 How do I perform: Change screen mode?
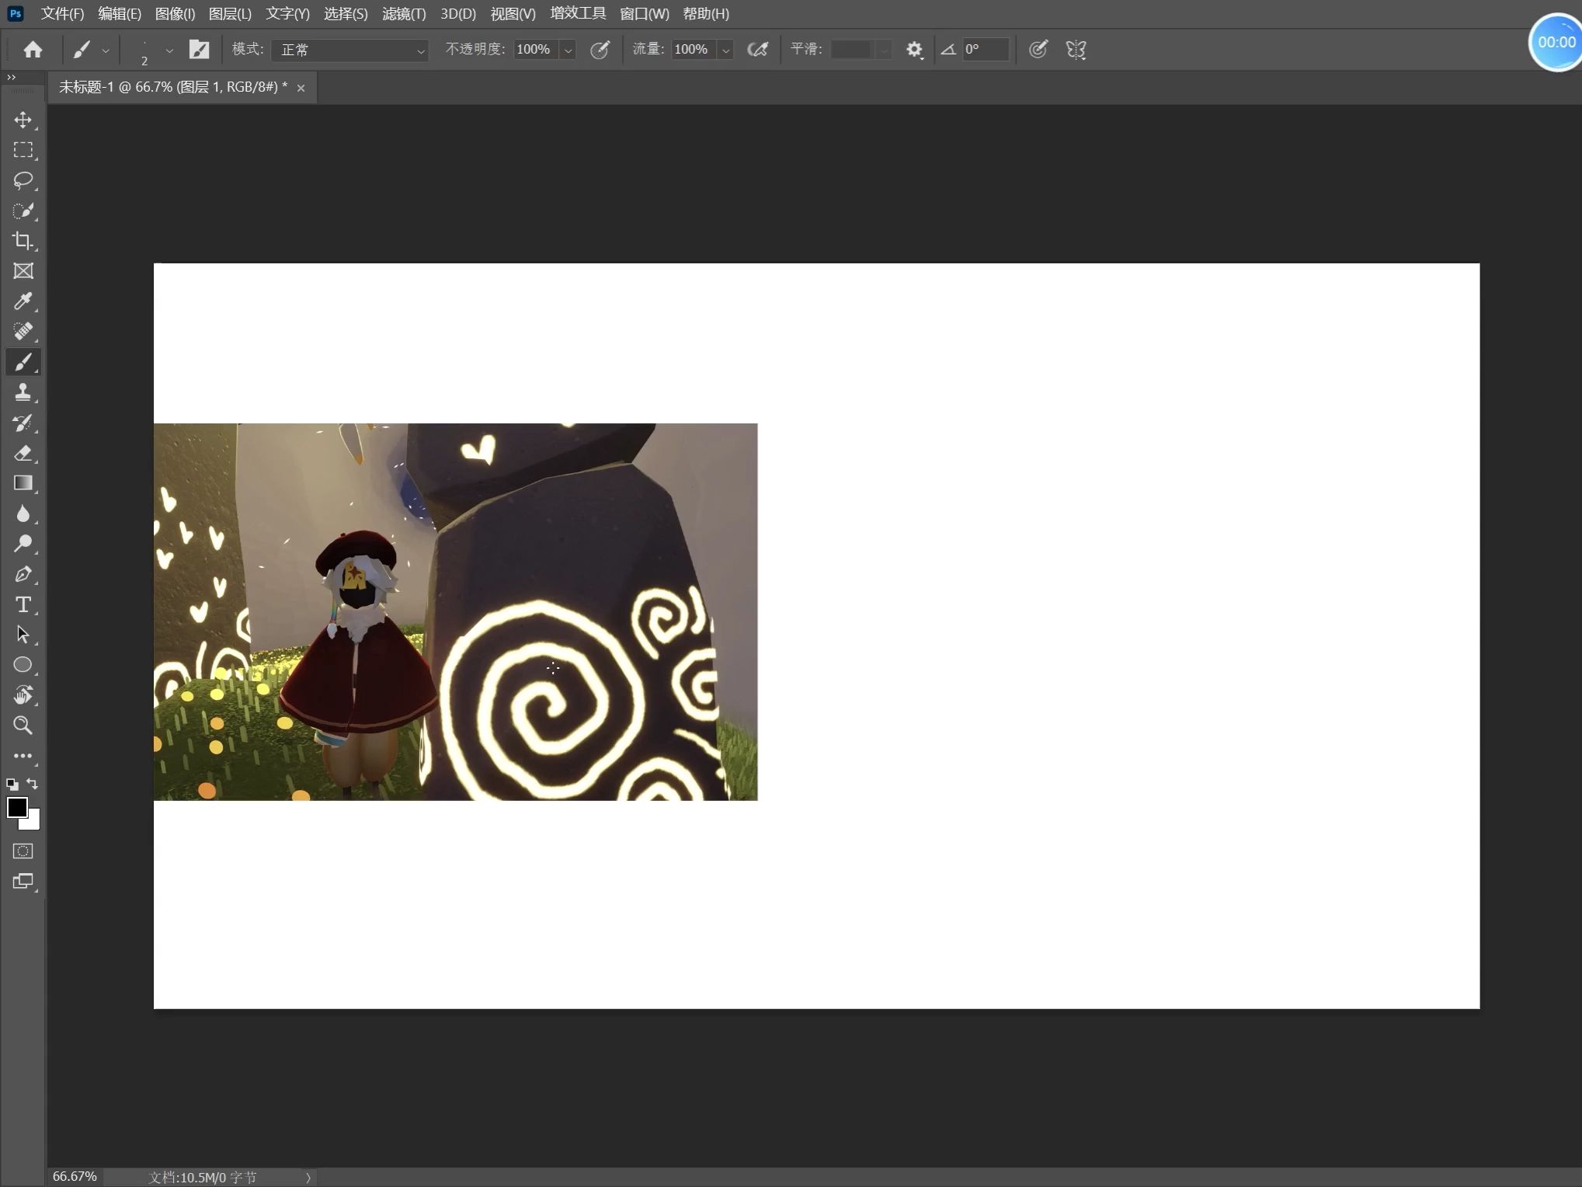click(x=23, y=882)
